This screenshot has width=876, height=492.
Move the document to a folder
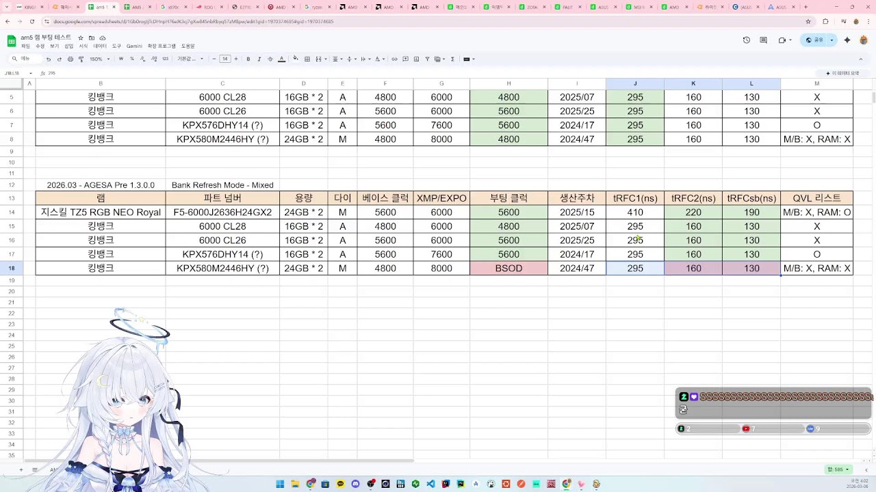tap(92, 38)
